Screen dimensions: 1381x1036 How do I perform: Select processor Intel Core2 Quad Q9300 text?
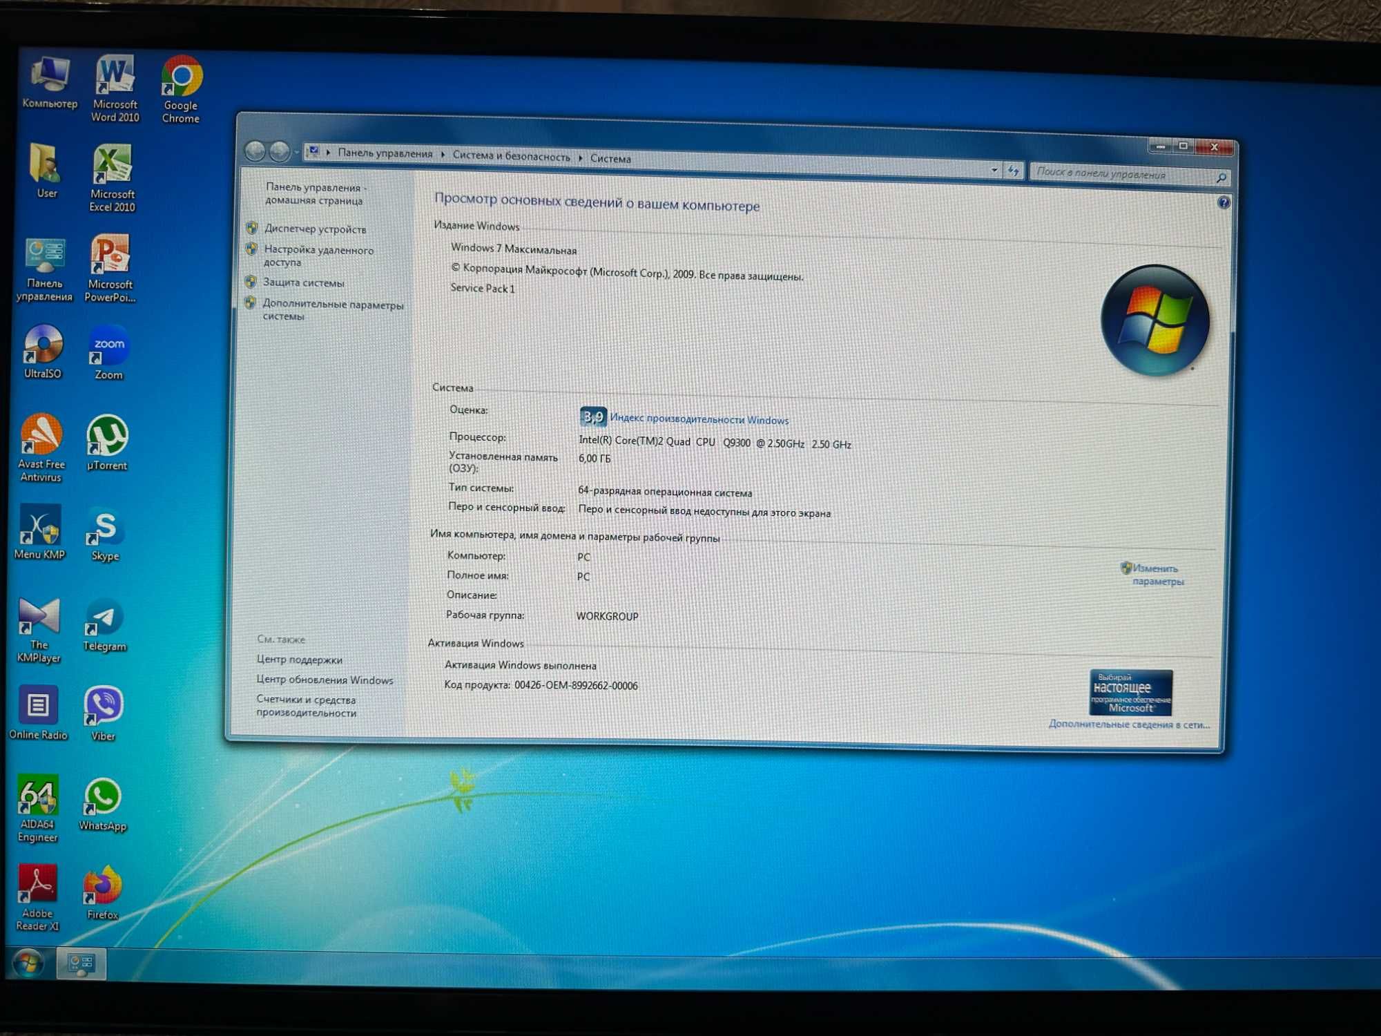[715, 442]
